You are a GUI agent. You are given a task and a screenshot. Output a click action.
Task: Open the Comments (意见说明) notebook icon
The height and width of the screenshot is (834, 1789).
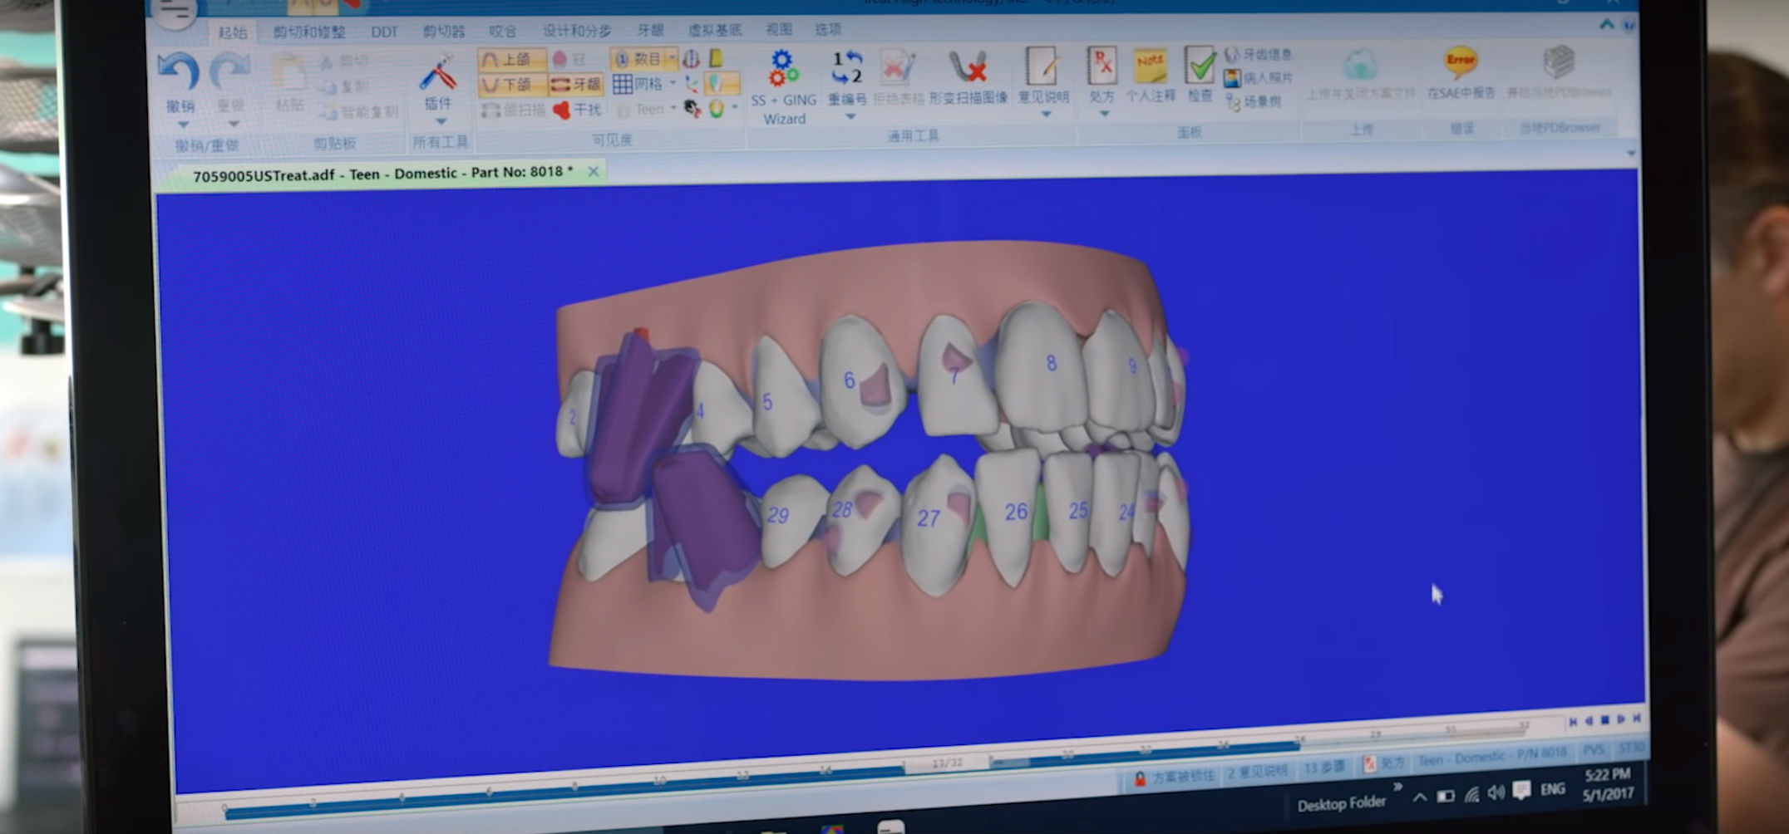(x=1042, y=66)
